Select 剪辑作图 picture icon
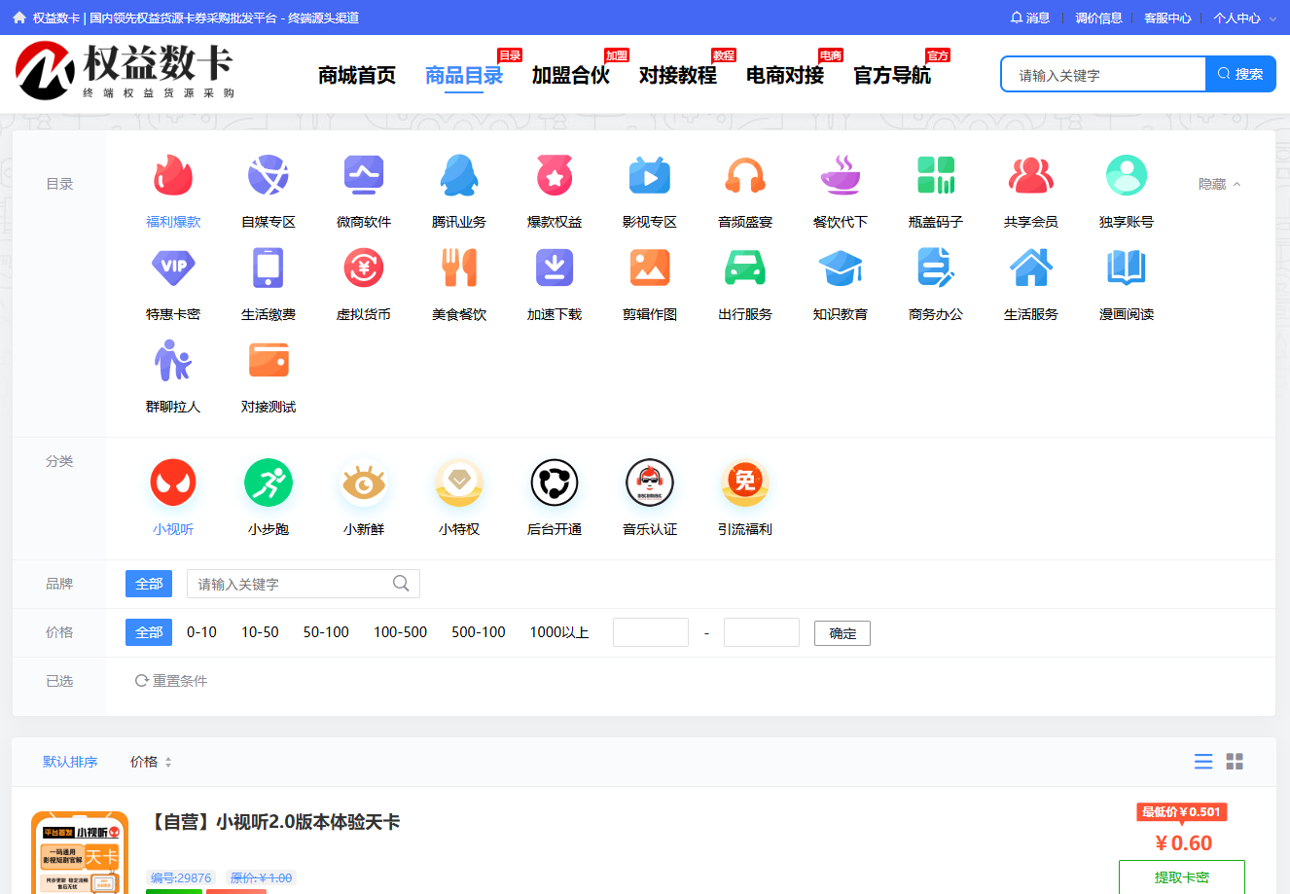The height and width of the screenshot is (894, 1290). point(650,268)
